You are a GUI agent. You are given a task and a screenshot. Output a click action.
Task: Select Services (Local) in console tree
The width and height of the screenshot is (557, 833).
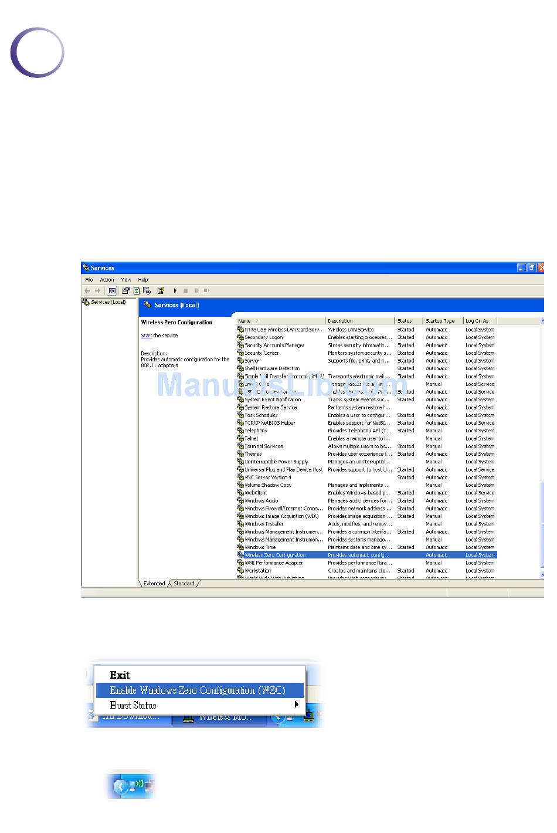(x=108, y=302)
